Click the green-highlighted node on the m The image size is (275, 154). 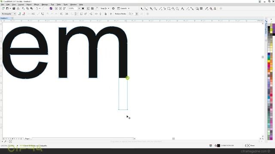tap(128, 78)
